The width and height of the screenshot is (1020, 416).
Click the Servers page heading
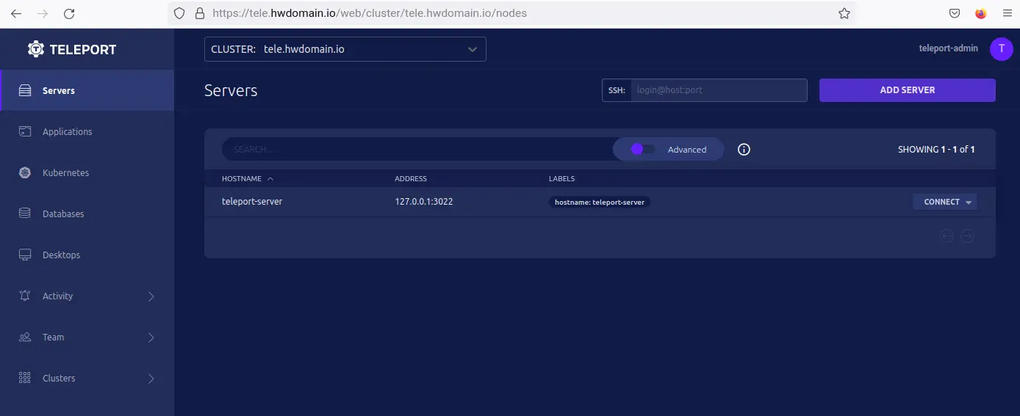tap(231, 90)
